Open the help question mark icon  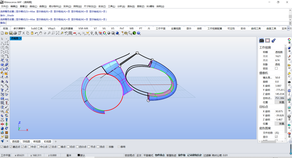138,33
